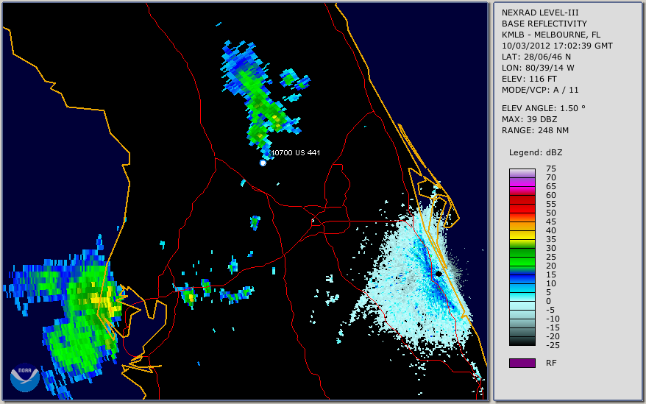This screenshot has height=404, width=646.
Task: Click the NOAA logo emblem
Action: [25, 378]
